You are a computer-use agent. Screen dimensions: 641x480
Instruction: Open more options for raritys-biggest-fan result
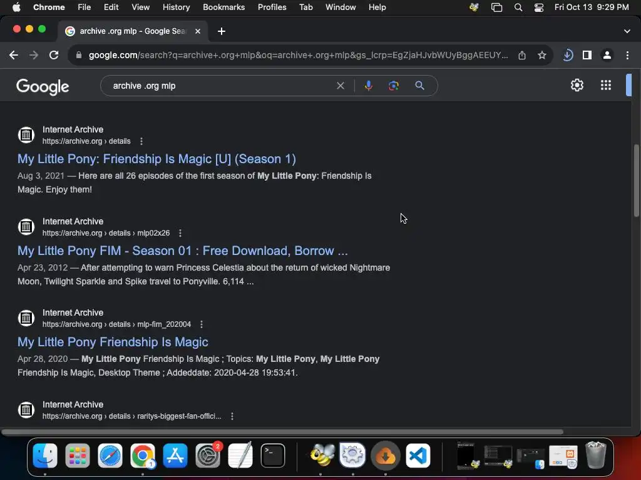click(x=232, y=416)
